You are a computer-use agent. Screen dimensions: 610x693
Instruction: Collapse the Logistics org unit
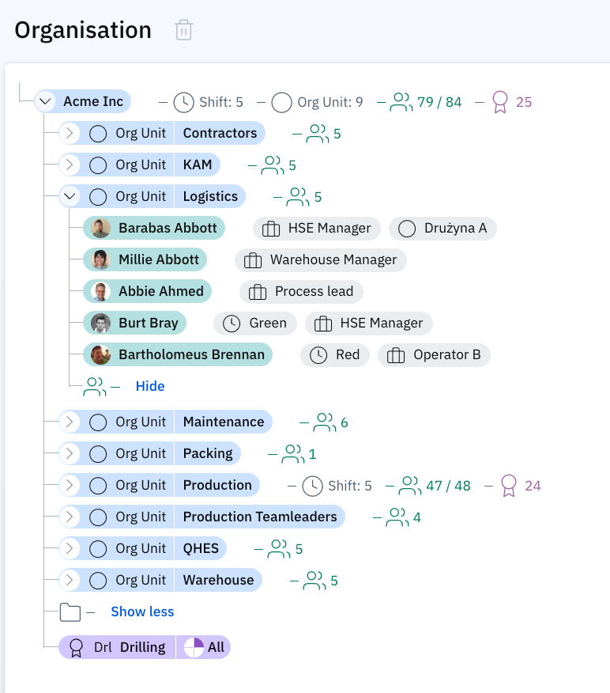pyautogui.click(x=70, y=197)
